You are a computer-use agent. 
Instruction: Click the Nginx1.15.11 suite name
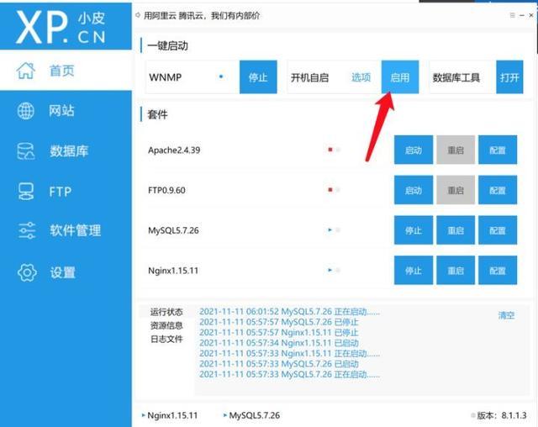(173, 271)
